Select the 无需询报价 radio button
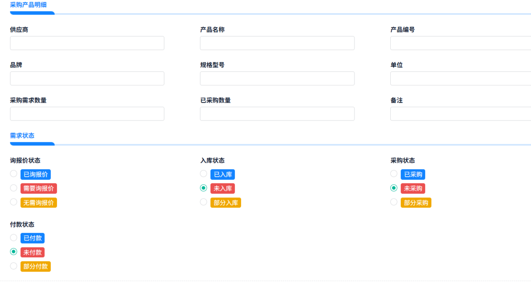The image size is (531, 283). coord(14,202)
